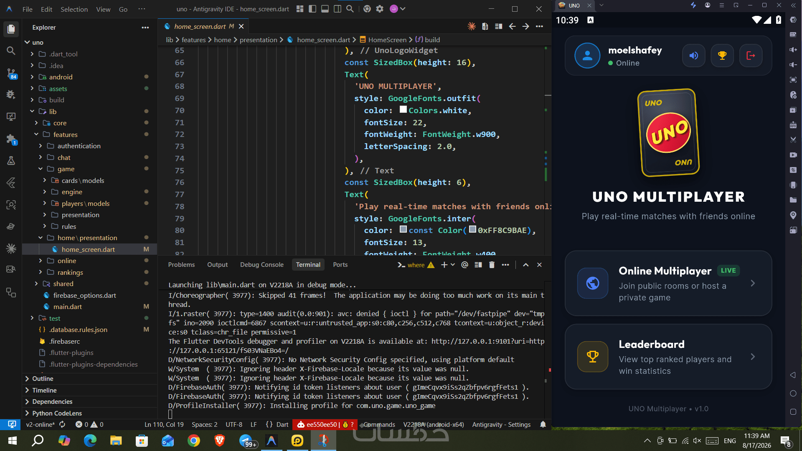
Task: Open Google Chrome from Windows taskbar
Action: [x=194, y=441]
